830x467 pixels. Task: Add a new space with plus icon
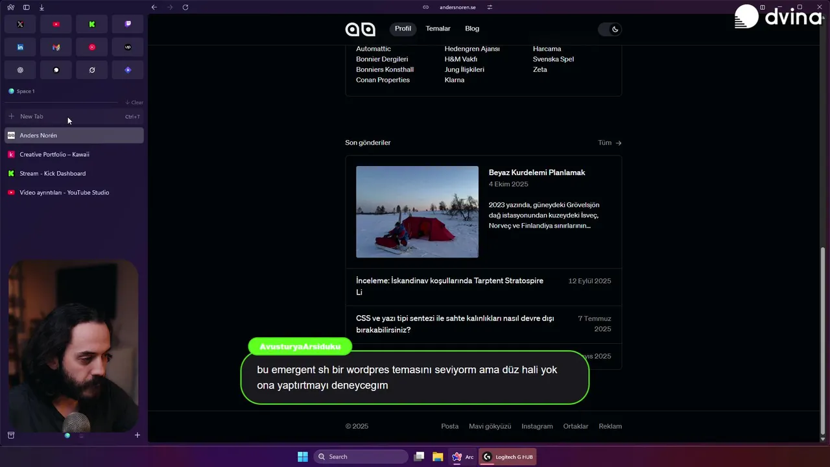click(x=137, y=435)
